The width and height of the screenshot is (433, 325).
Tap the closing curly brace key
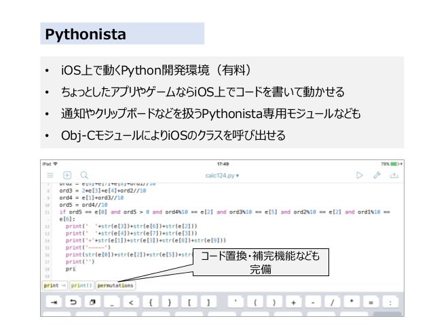coord(170,302)
